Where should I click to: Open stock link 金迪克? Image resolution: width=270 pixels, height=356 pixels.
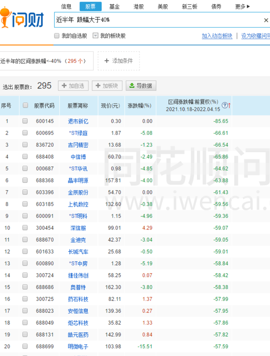[x=78, y=240]
